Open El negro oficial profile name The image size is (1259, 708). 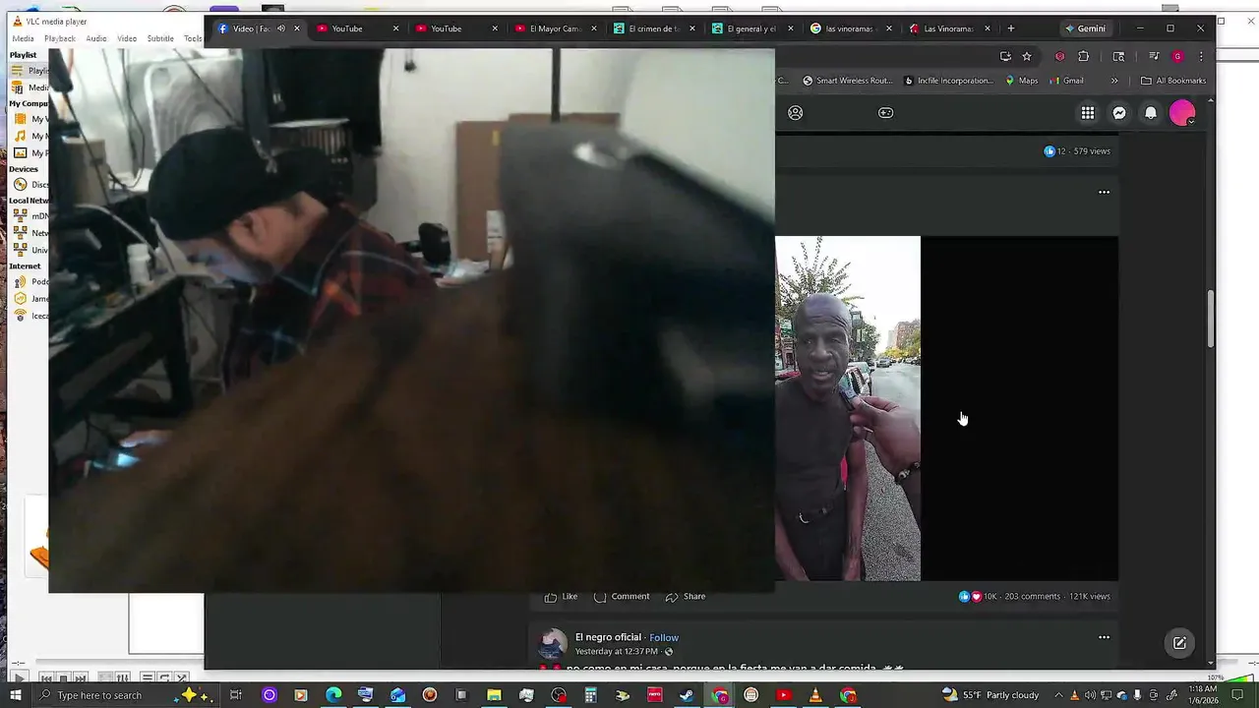[608, 637]
